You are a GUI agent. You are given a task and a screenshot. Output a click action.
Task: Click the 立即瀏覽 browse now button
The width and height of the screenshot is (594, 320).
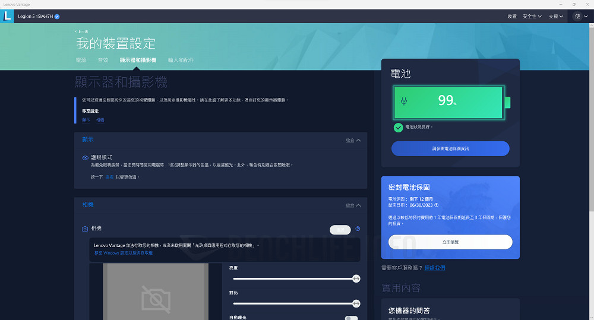(x=450, y=242)
